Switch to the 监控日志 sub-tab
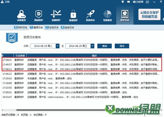164x117 pixels. [x=68, y=27]
